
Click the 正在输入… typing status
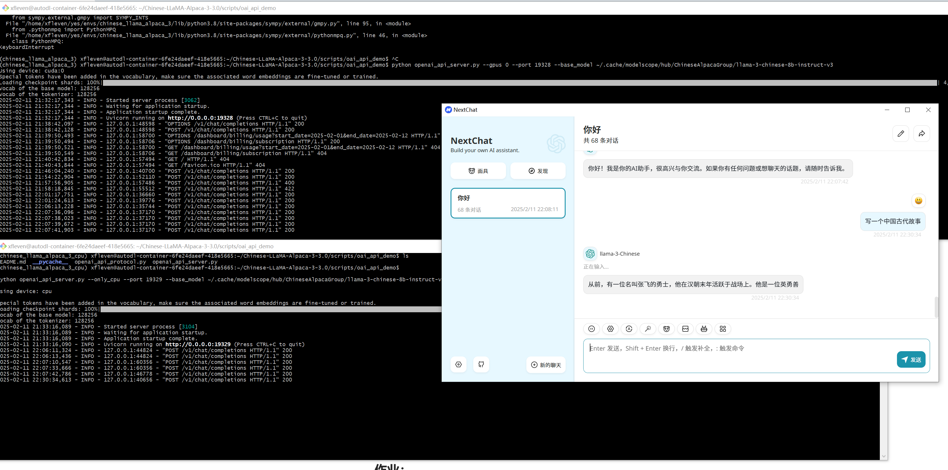click(x=596, y=267)
